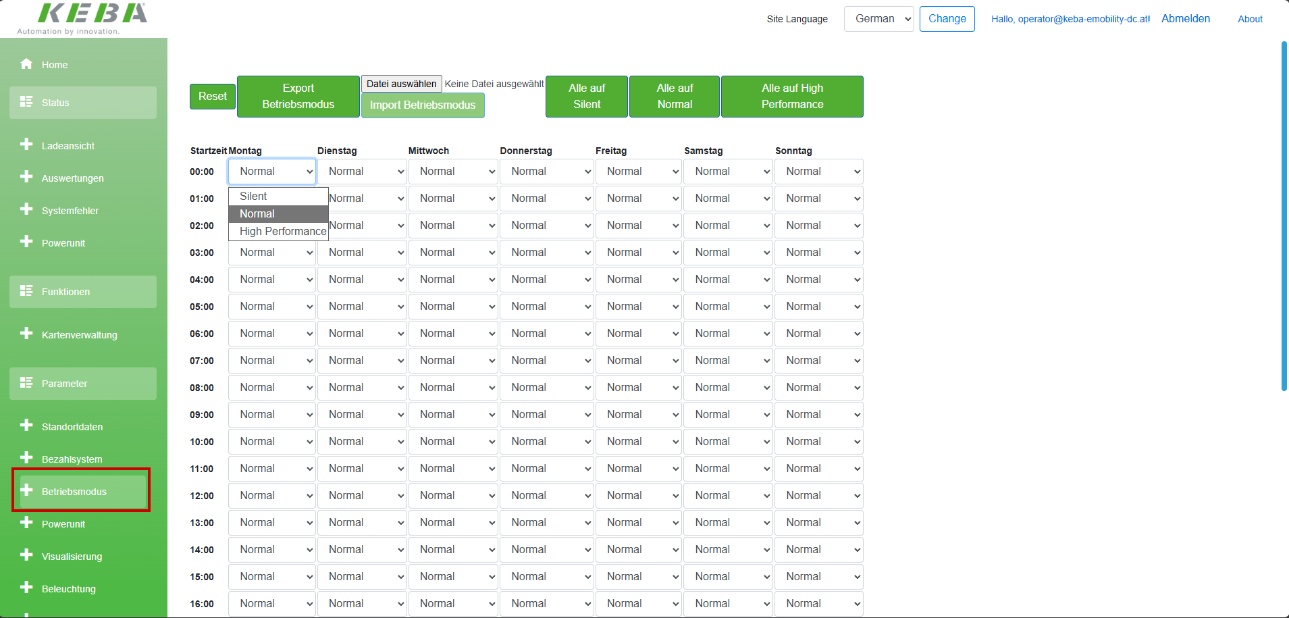This screenshot has width=1289, height=618.
Task: Click the Home menu label
Action: pos(55,65)
